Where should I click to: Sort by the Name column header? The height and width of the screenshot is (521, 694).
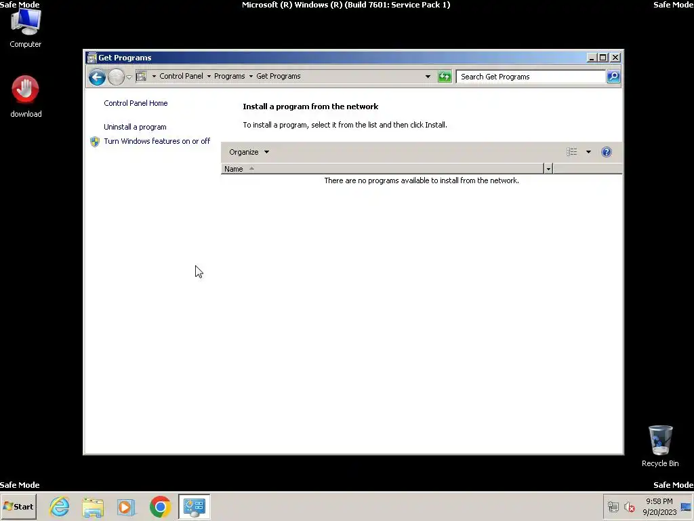point(382,169)
